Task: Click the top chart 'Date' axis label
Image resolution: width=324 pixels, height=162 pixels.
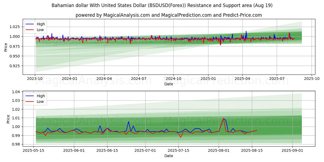Action: click(x=169, y=84)
